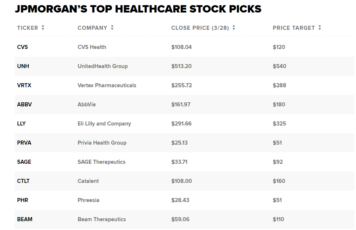This screenshot has width=356, height=230.
Task: Select the CVS ticker symbol
Action: [x=22, y=47]
